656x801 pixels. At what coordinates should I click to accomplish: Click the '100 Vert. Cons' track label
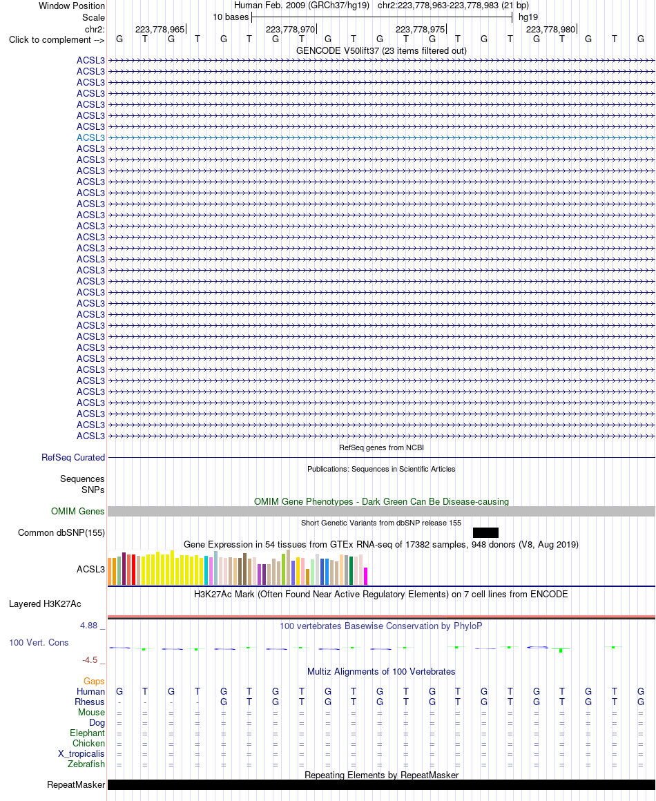point(39,643)
